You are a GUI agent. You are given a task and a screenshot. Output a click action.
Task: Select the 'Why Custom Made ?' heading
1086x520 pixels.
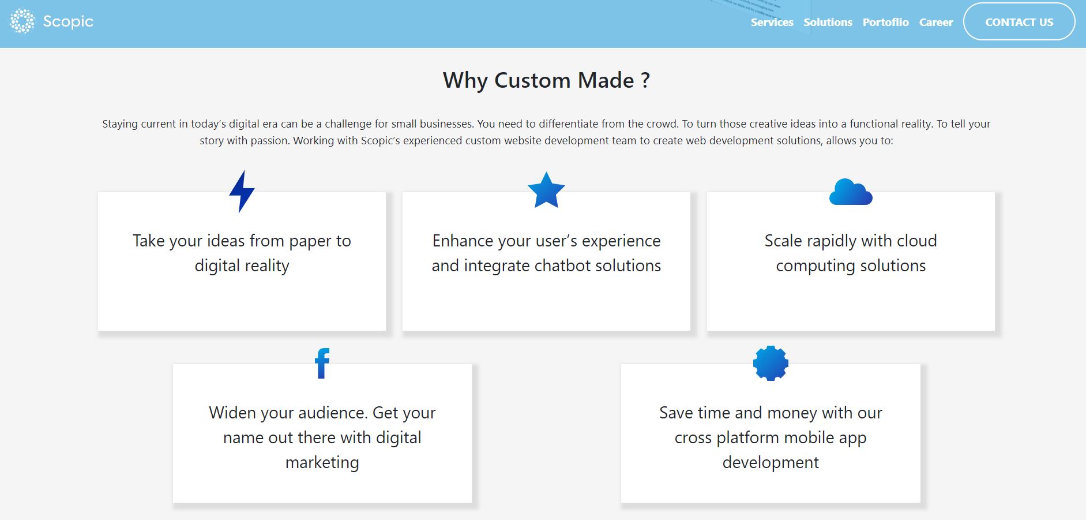point(546,80)
